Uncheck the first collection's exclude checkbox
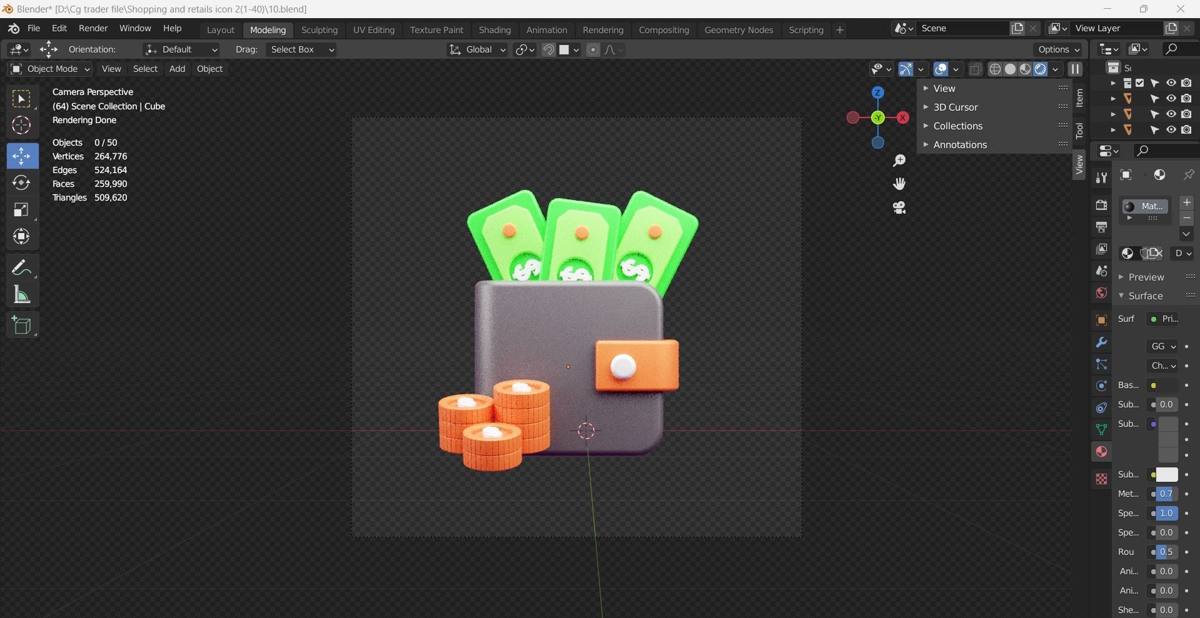This screenshot has width=1200, height=618. click(1139, 82)
